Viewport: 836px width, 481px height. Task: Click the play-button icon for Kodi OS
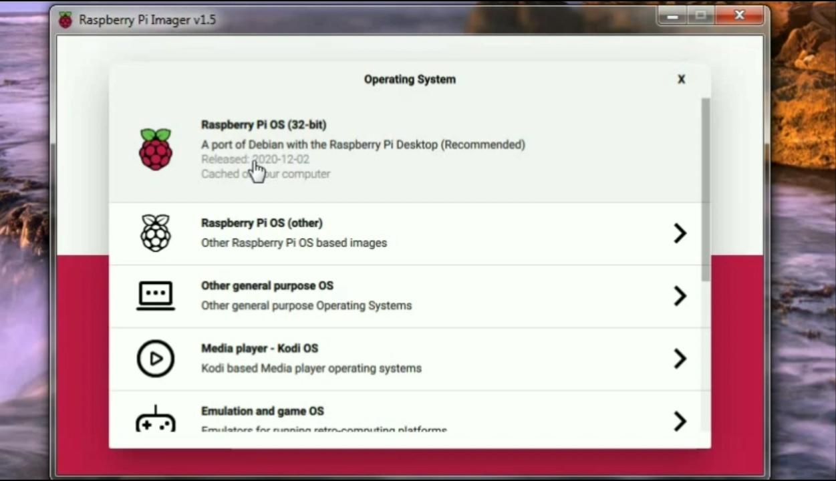pyautogui.click(x=156, y=359)
